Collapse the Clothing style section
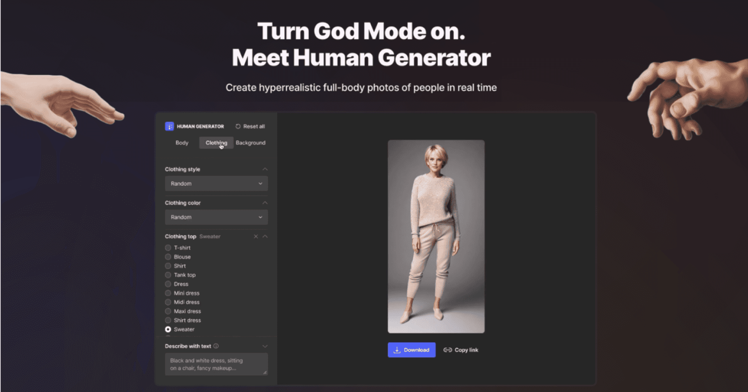The width and height of the screenshot is (748, 392). tap(265, 169)
